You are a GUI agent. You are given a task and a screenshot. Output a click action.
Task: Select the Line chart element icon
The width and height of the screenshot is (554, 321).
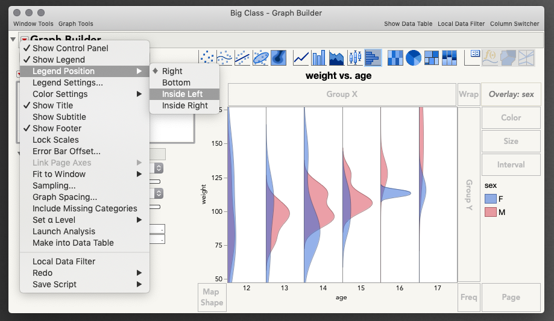(301, 58)
